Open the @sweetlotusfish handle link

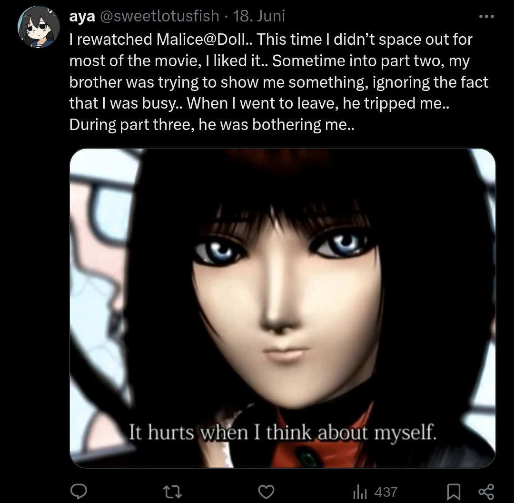(159, 16)
